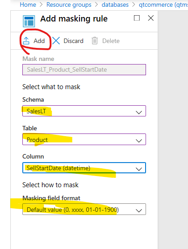Open Resource groups breadcrumb link
This screenshot has width=188, height=249.
click(69, 4)
